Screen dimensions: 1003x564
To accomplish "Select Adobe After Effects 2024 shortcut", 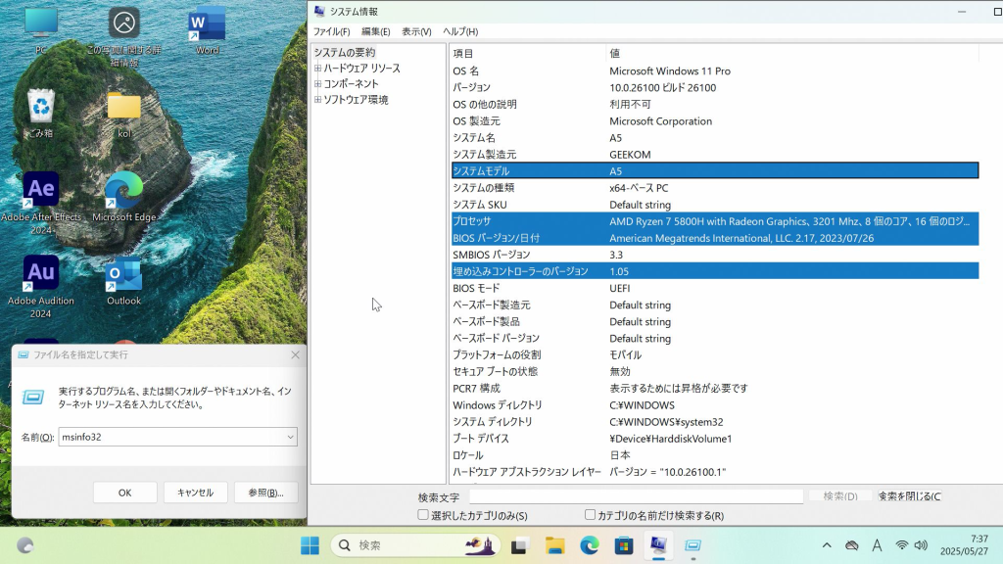I will coord(41,204).
